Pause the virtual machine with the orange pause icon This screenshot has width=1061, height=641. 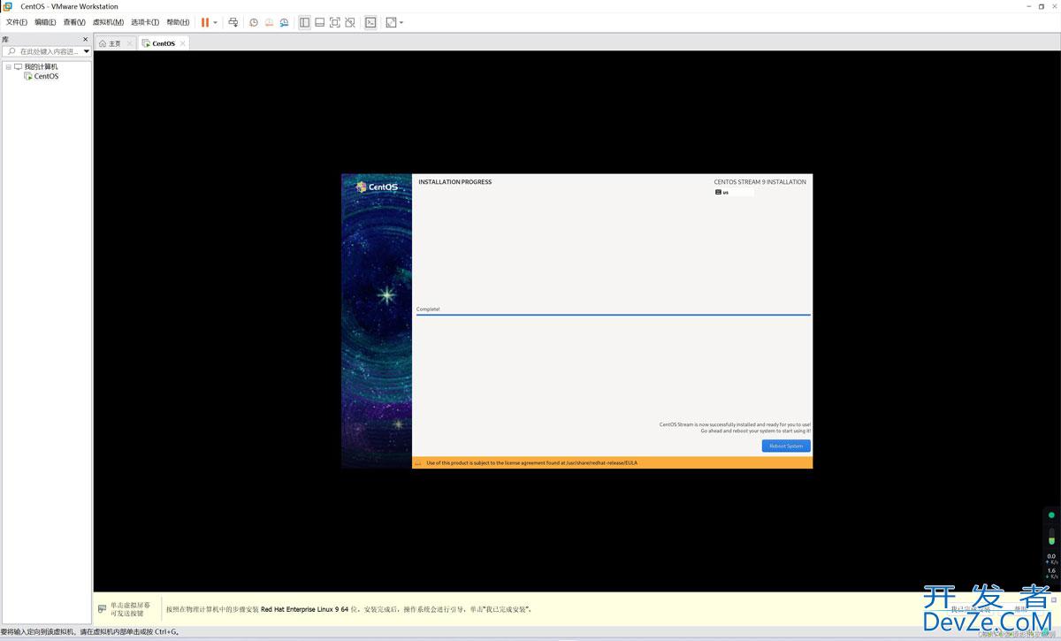click(x=205, y=22)
